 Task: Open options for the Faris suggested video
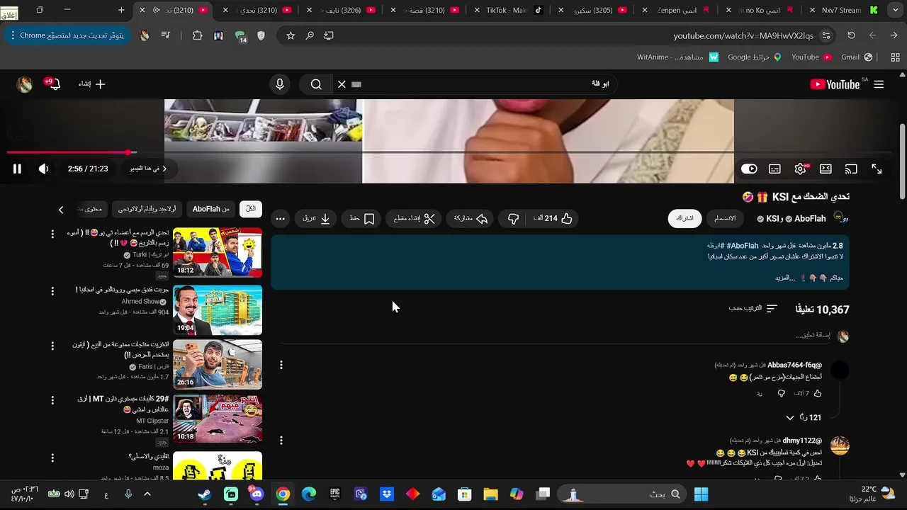tap(52, 346)
